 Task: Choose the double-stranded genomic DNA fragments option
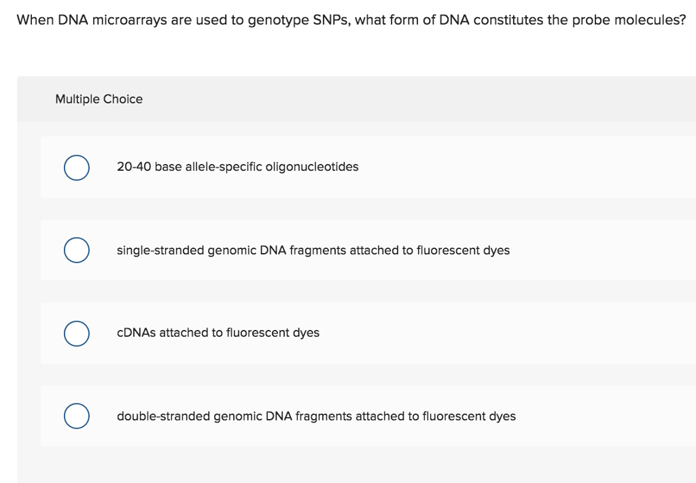click(x=316, y=416)
